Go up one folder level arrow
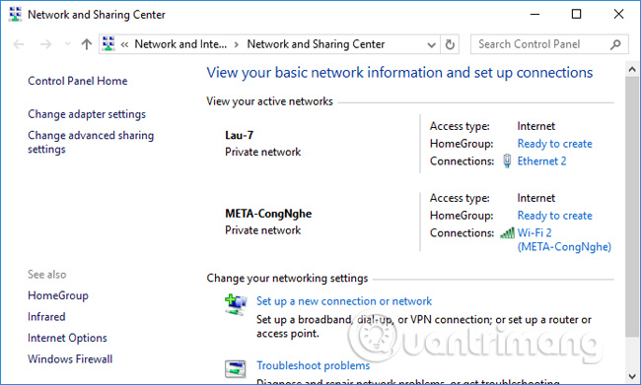This screenshot has width=641, height=385. click(x=86, y=44)
